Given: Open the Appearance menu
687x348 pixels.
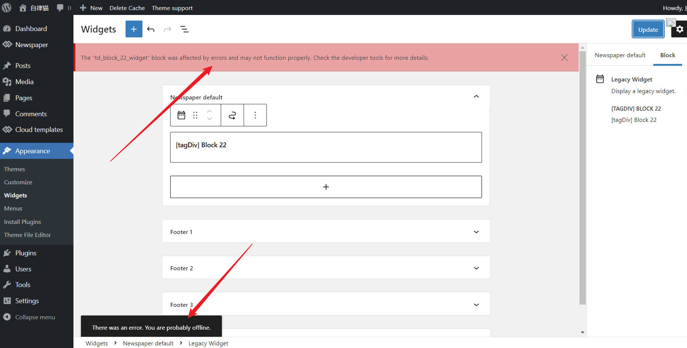Looking at the screenshot, I should pyautogui.click(x=37, y=151).
